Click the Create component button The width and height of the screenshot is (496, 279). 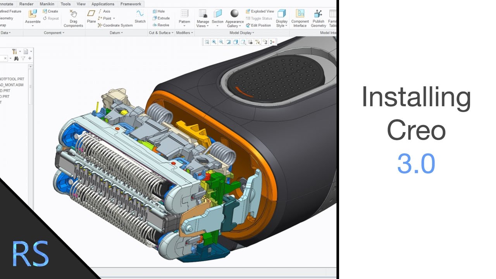(x=50, y=11)
